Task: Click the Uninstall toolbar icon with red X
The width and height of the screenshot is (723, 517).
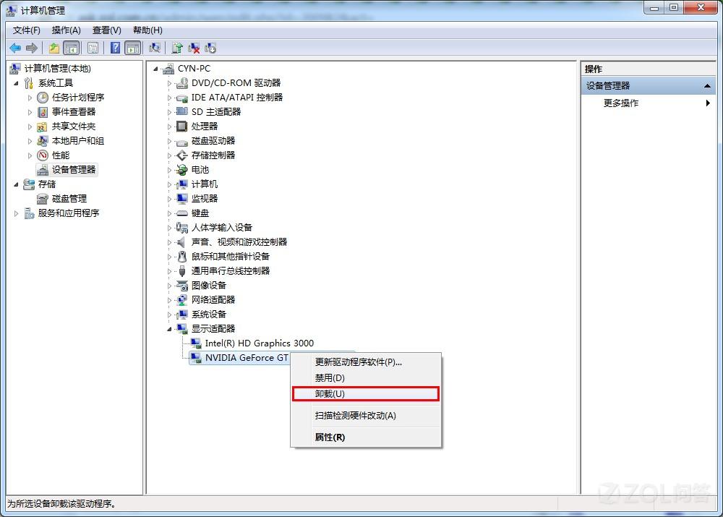Action: point(194,48)
